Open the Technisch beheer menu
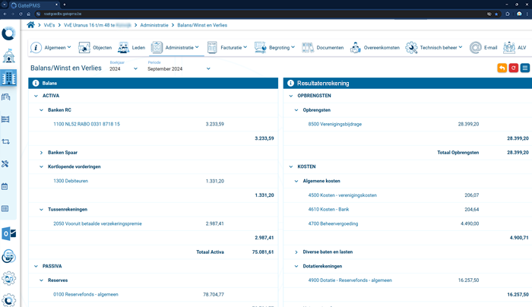 [x=434, y=47]
